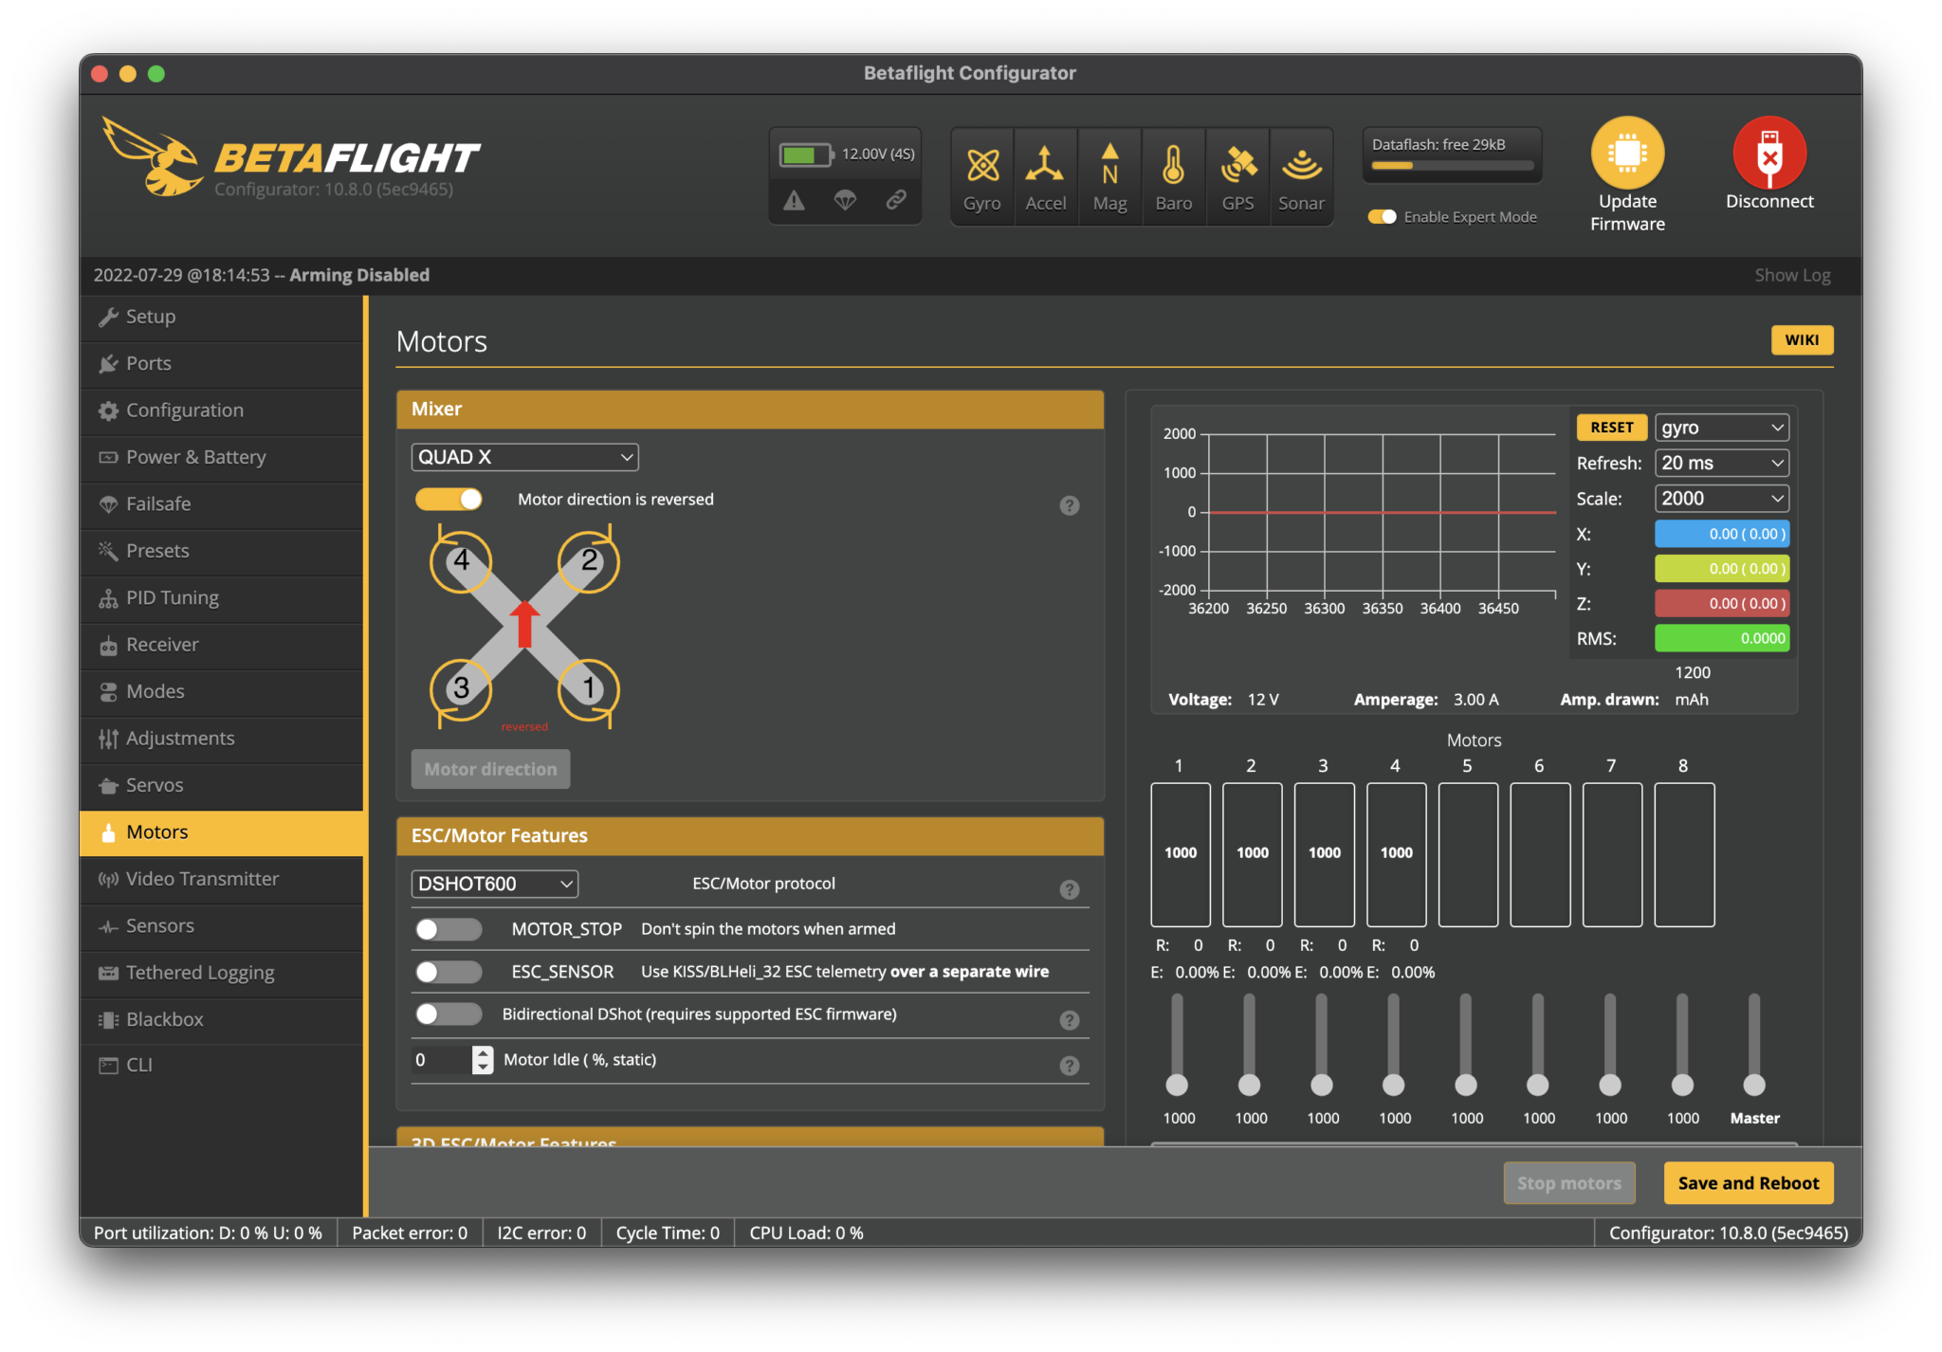Click help icon beside ESC/Motor protocol
The image size is (1942, 1352).
click(1070, 889)
